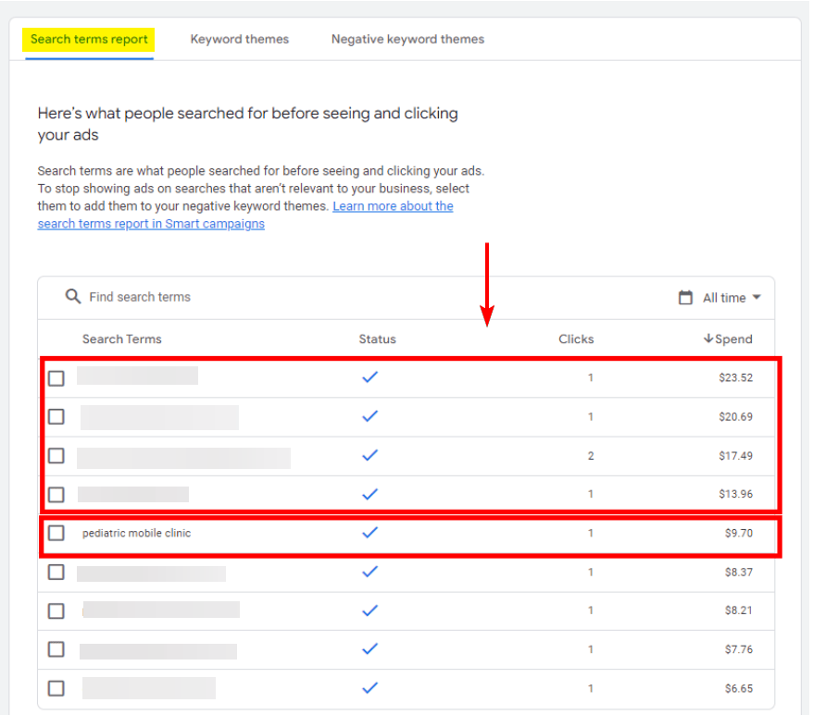Click the search magnifier icon
Screen dimensions: 813x715
(73, 296)
